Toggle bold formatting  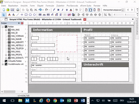click(58, 10)
